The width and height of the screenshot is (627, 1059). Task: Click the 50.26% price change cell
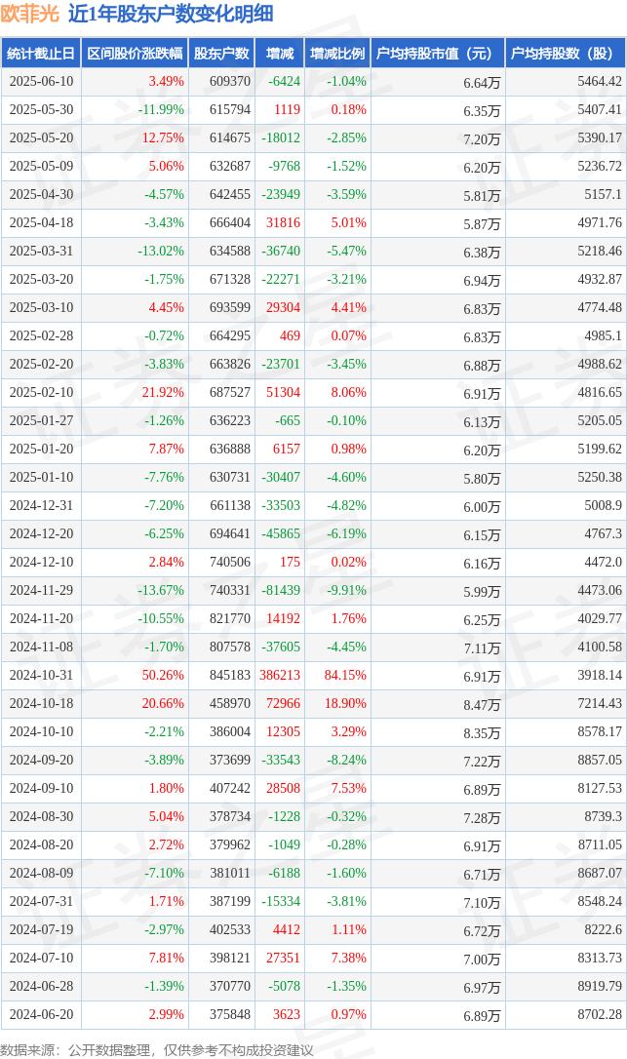tap(163, 676)
